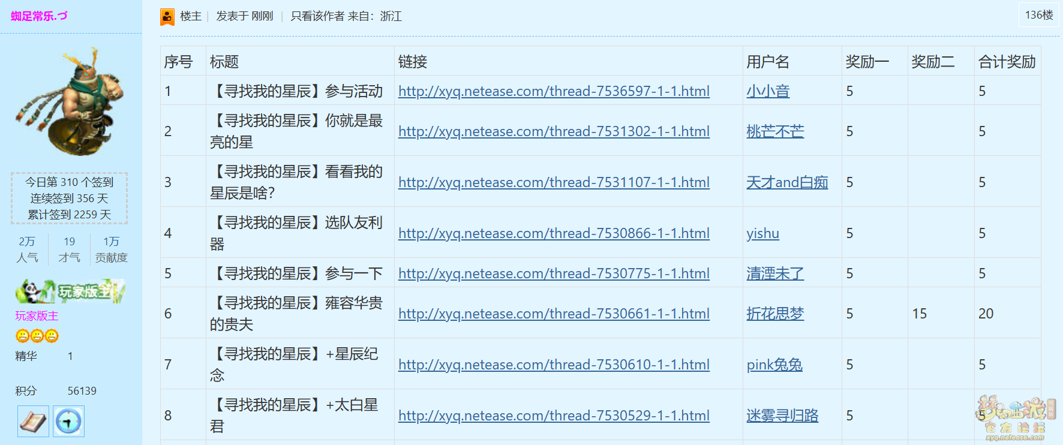Open username 蜘足常乐 profile link

39,16
